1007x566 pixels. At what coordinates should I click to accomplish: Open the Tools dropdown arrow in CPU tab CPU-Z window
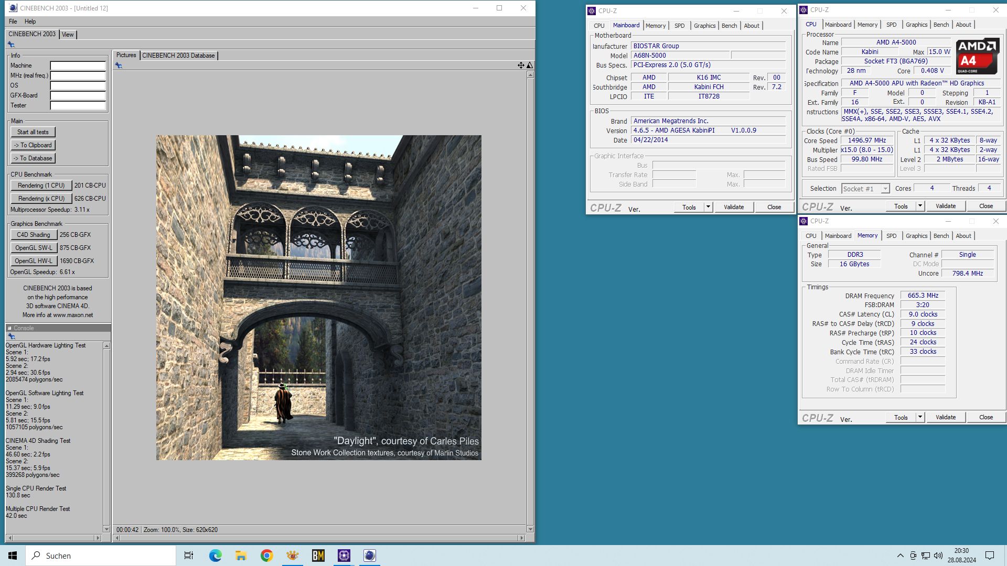click(920, 206)
